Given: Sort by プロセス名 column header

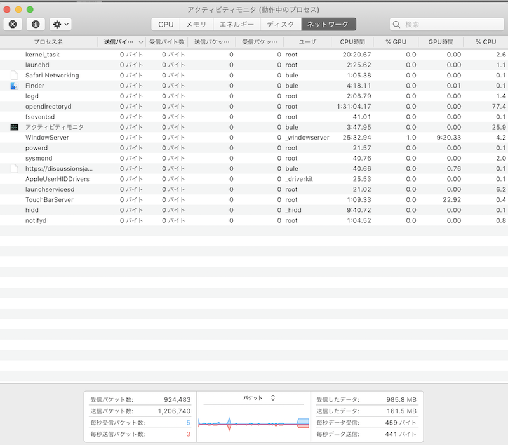Looking at the screenshot, I should click(x=48, y=42).
